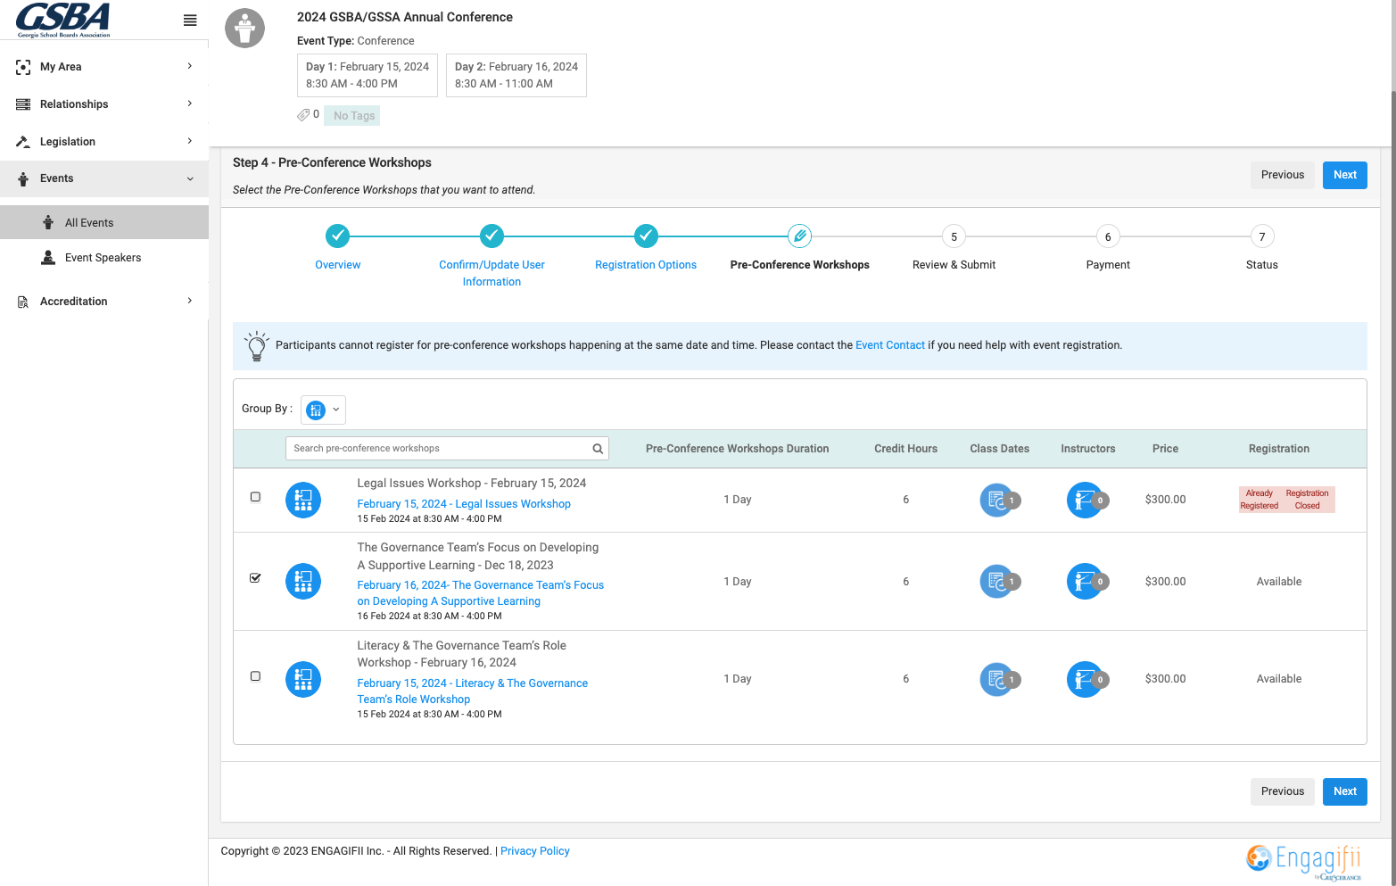Toggle the hamburger sidebar menu icon
The width and height of the screenshot is (1396, 886).
190,21
